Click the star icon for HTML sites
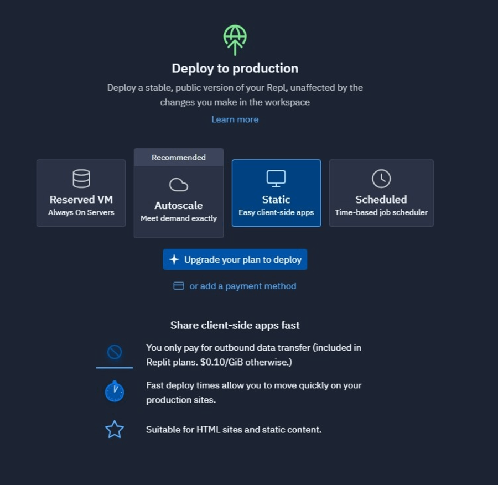 (115, 430)
